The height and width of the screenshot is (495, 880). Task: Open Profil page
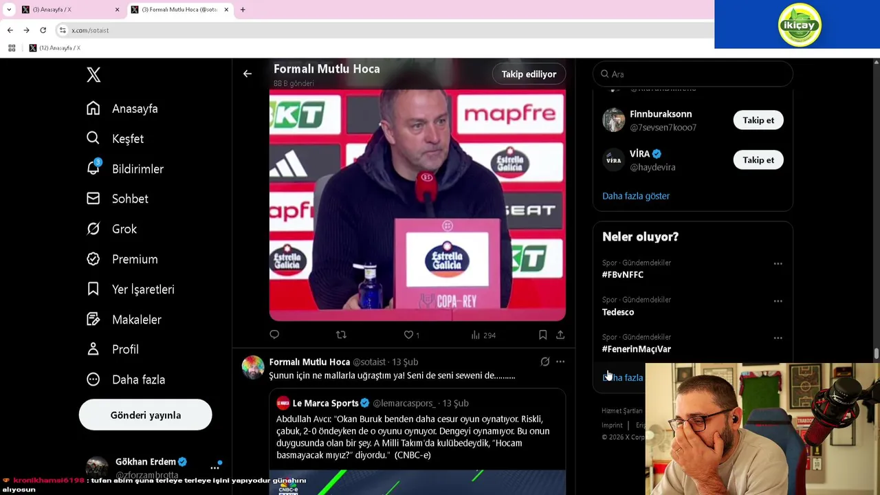pyautogui.click(x=113, y=349)
